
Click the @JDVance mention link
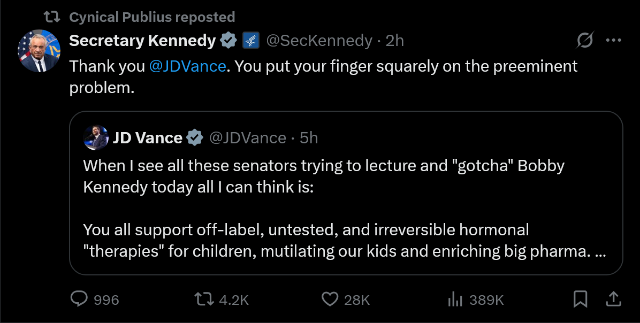(x=187, y=66)
